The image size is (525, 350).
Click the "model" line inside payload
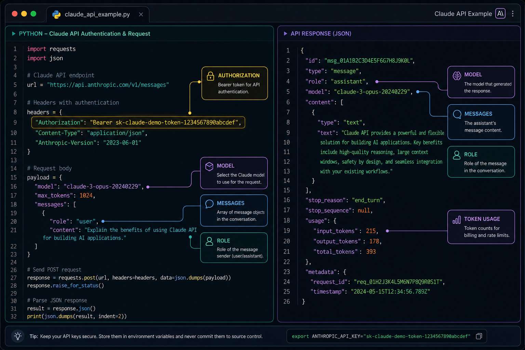[x=89, y=187]
